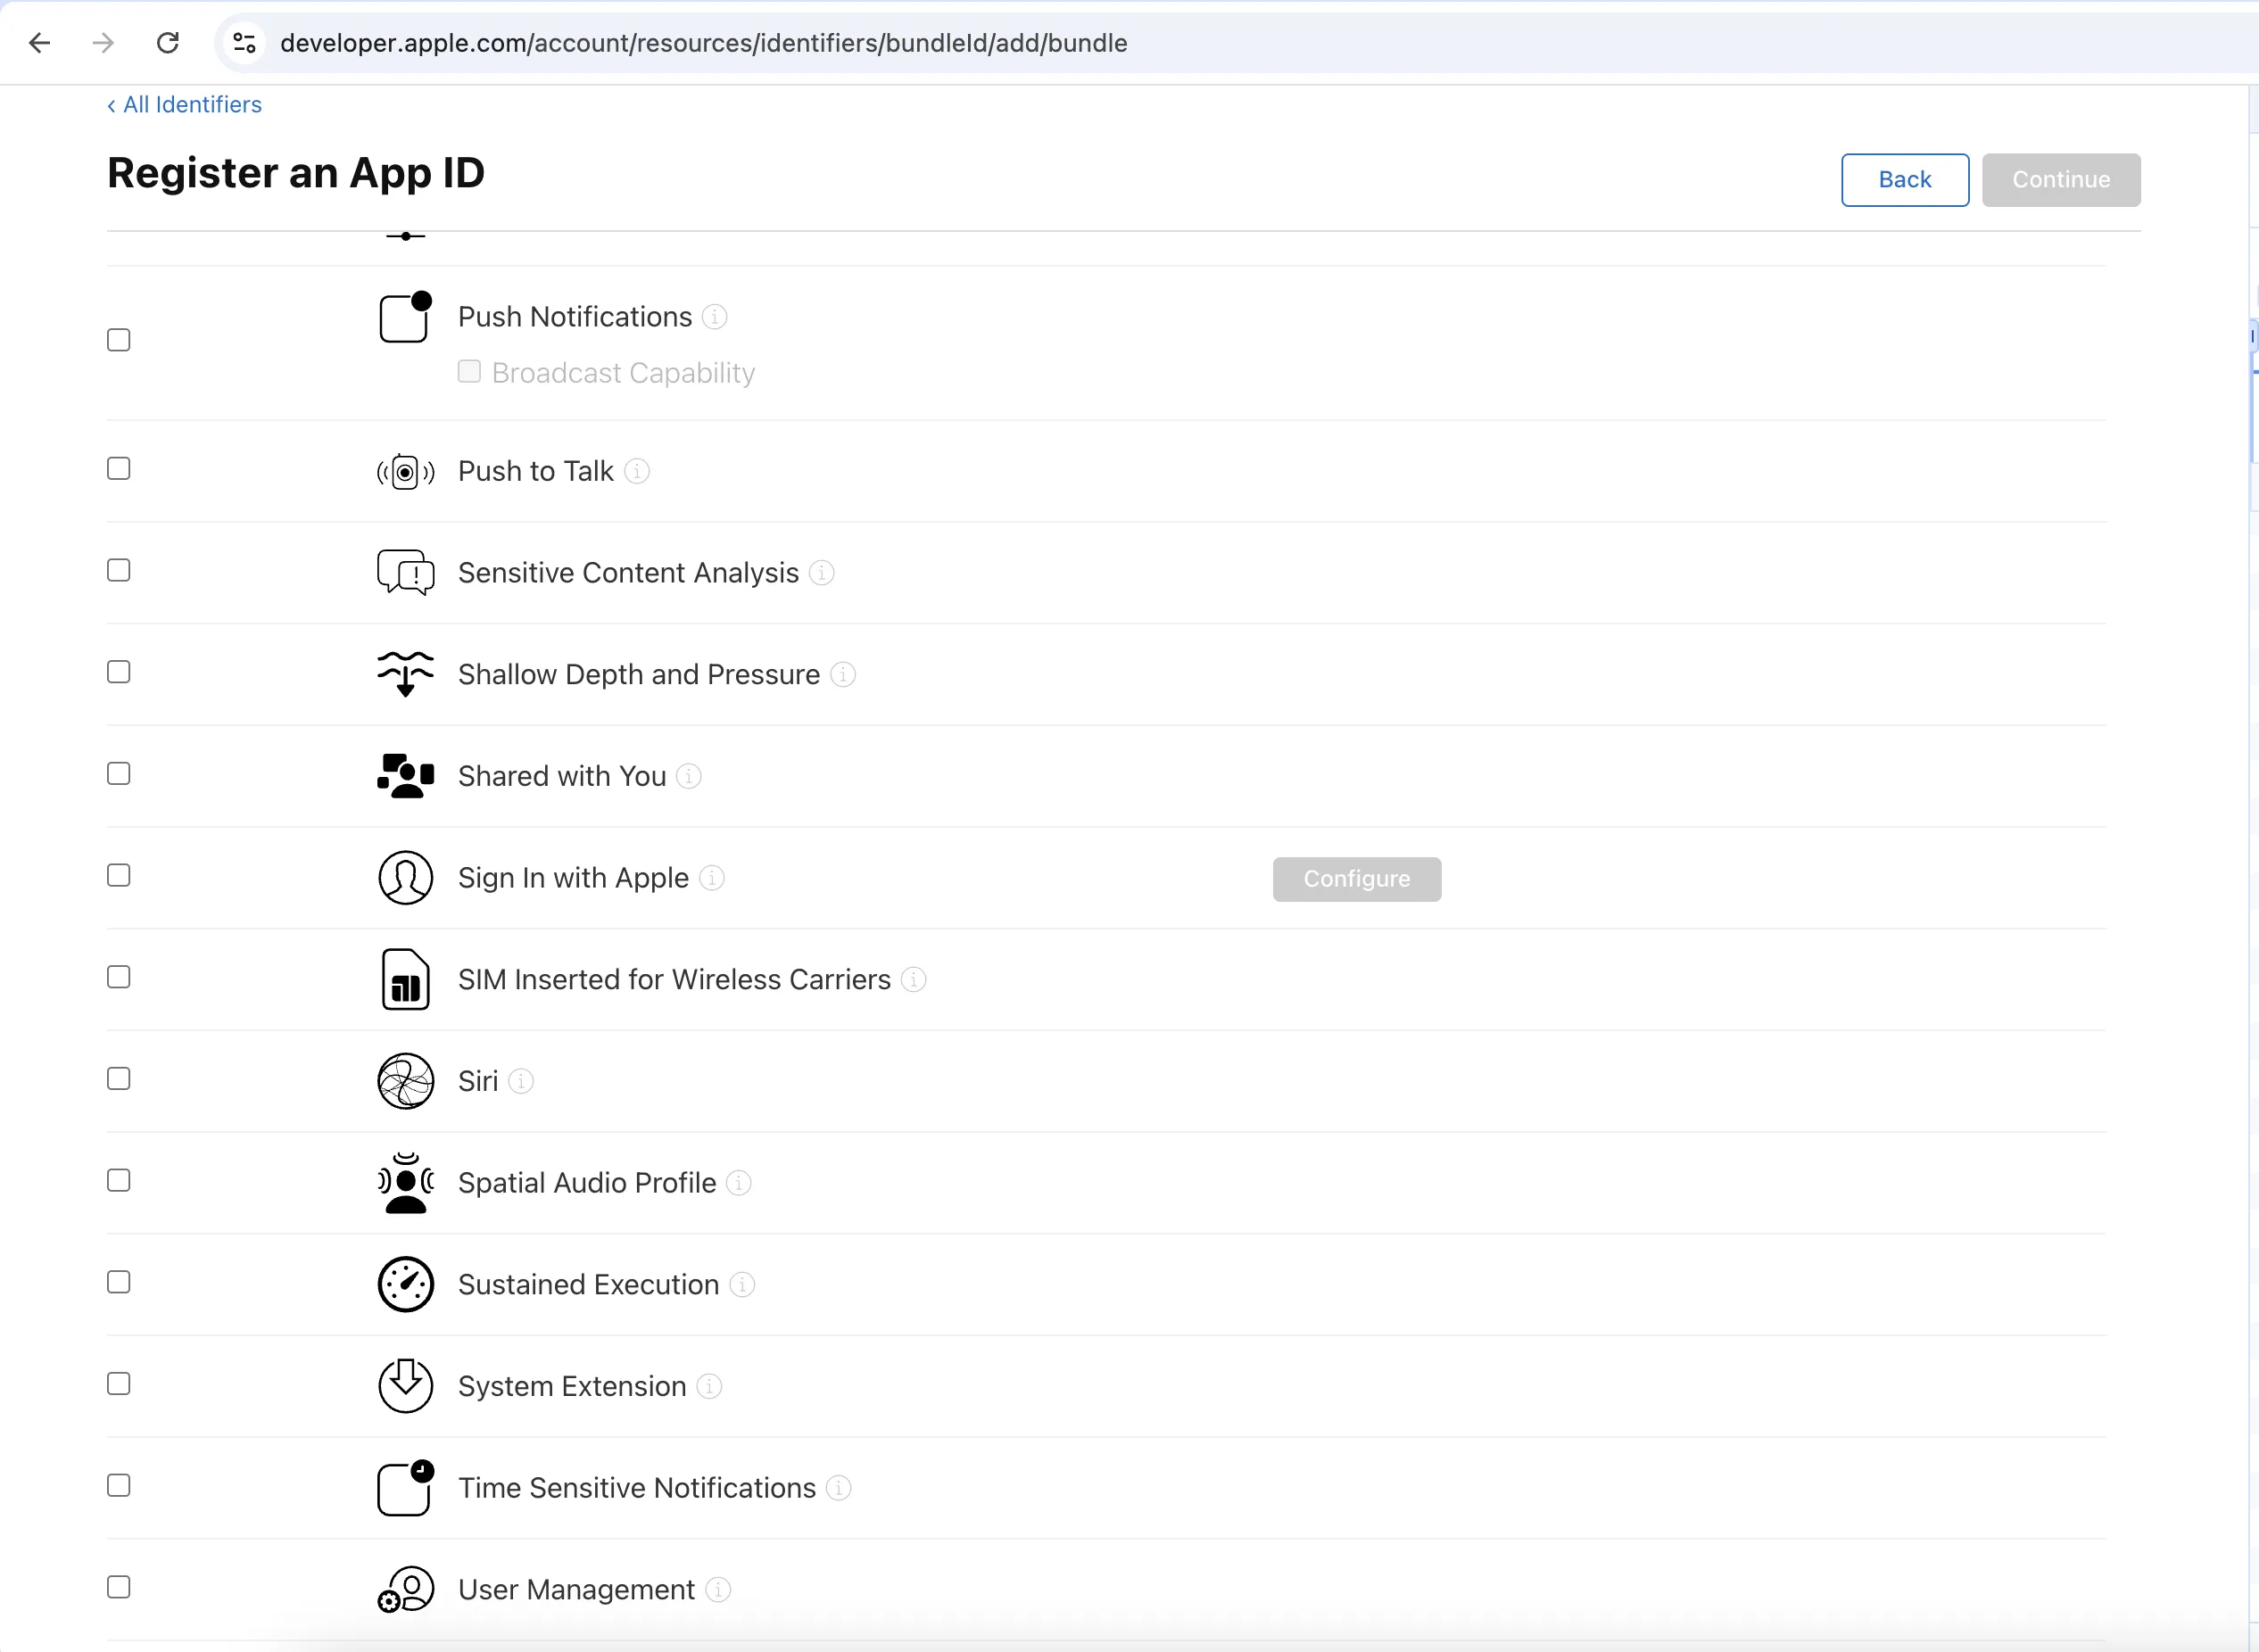Viewport: 2259px width, 1652px height.
Task: Open info for System Extension
Action: pos(709,1386)
